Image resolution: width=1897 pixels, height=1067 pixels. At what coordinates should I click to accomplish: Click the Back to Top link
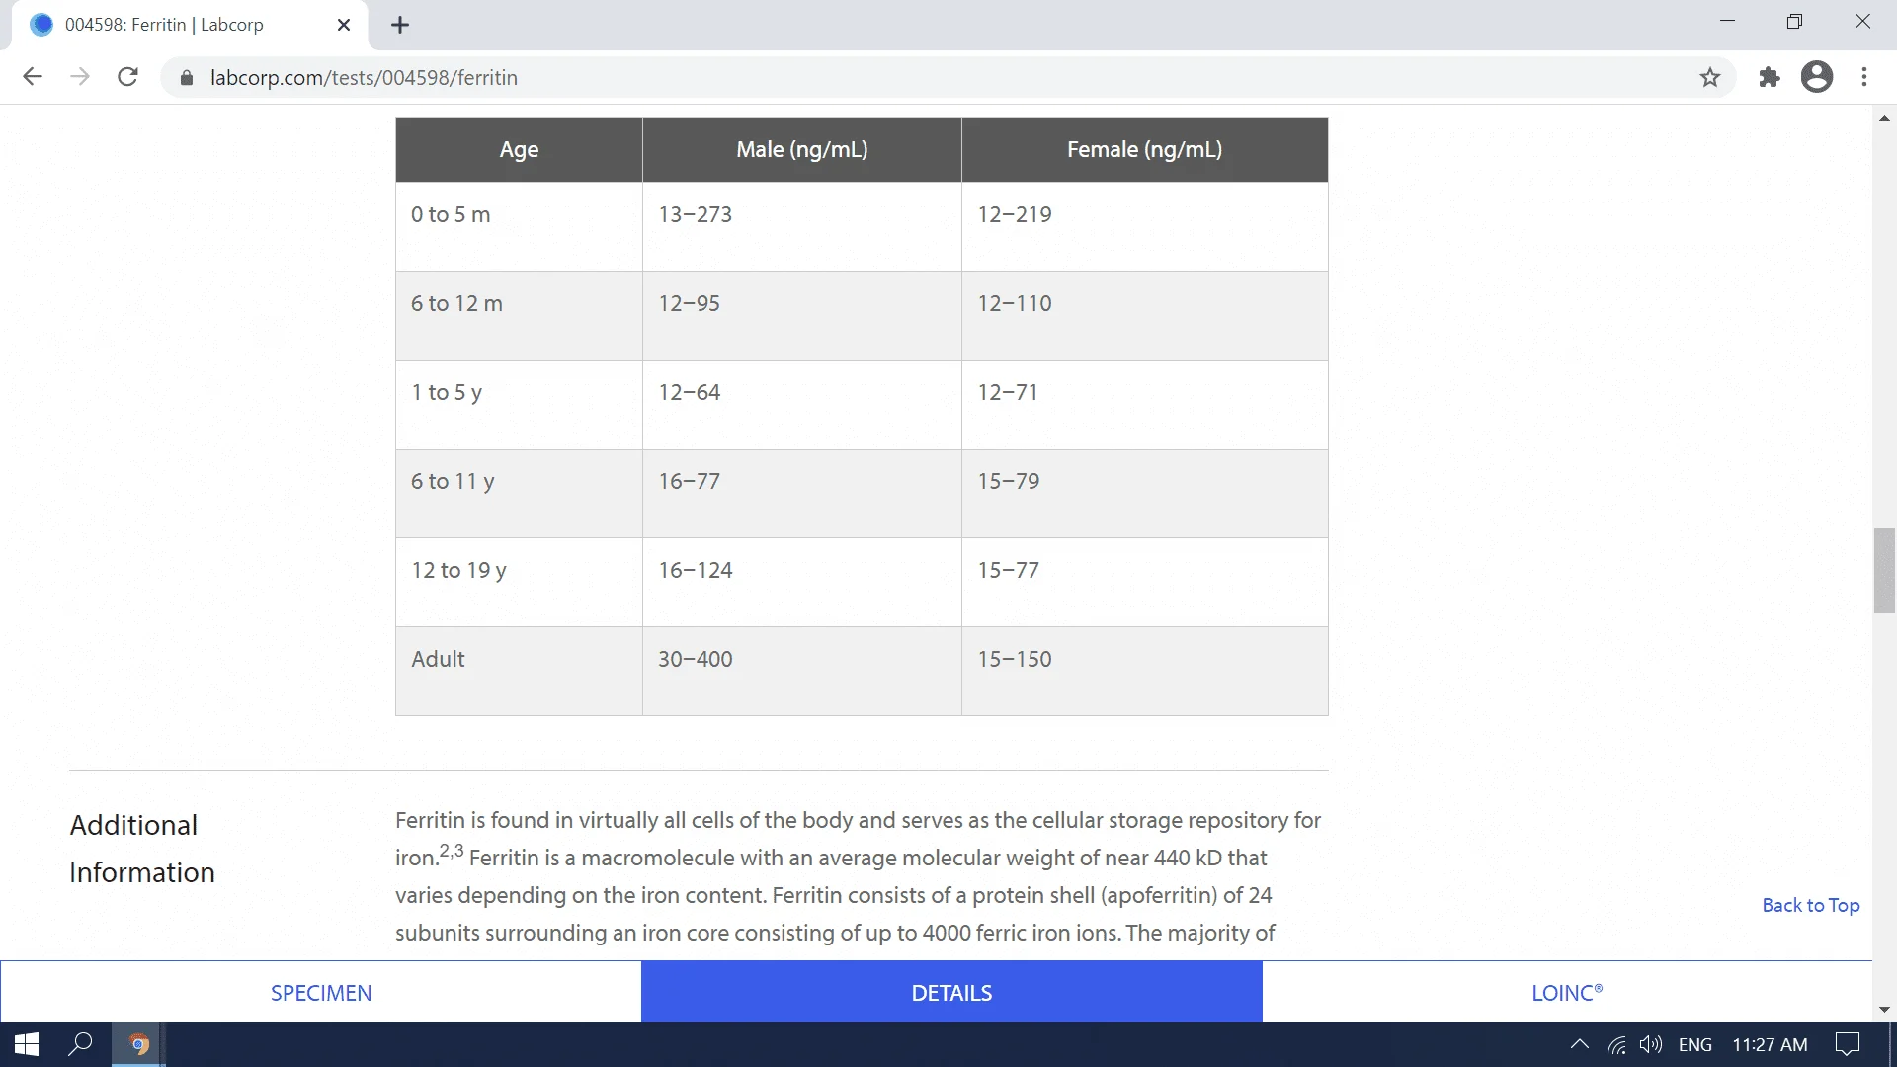point(1810,905)
